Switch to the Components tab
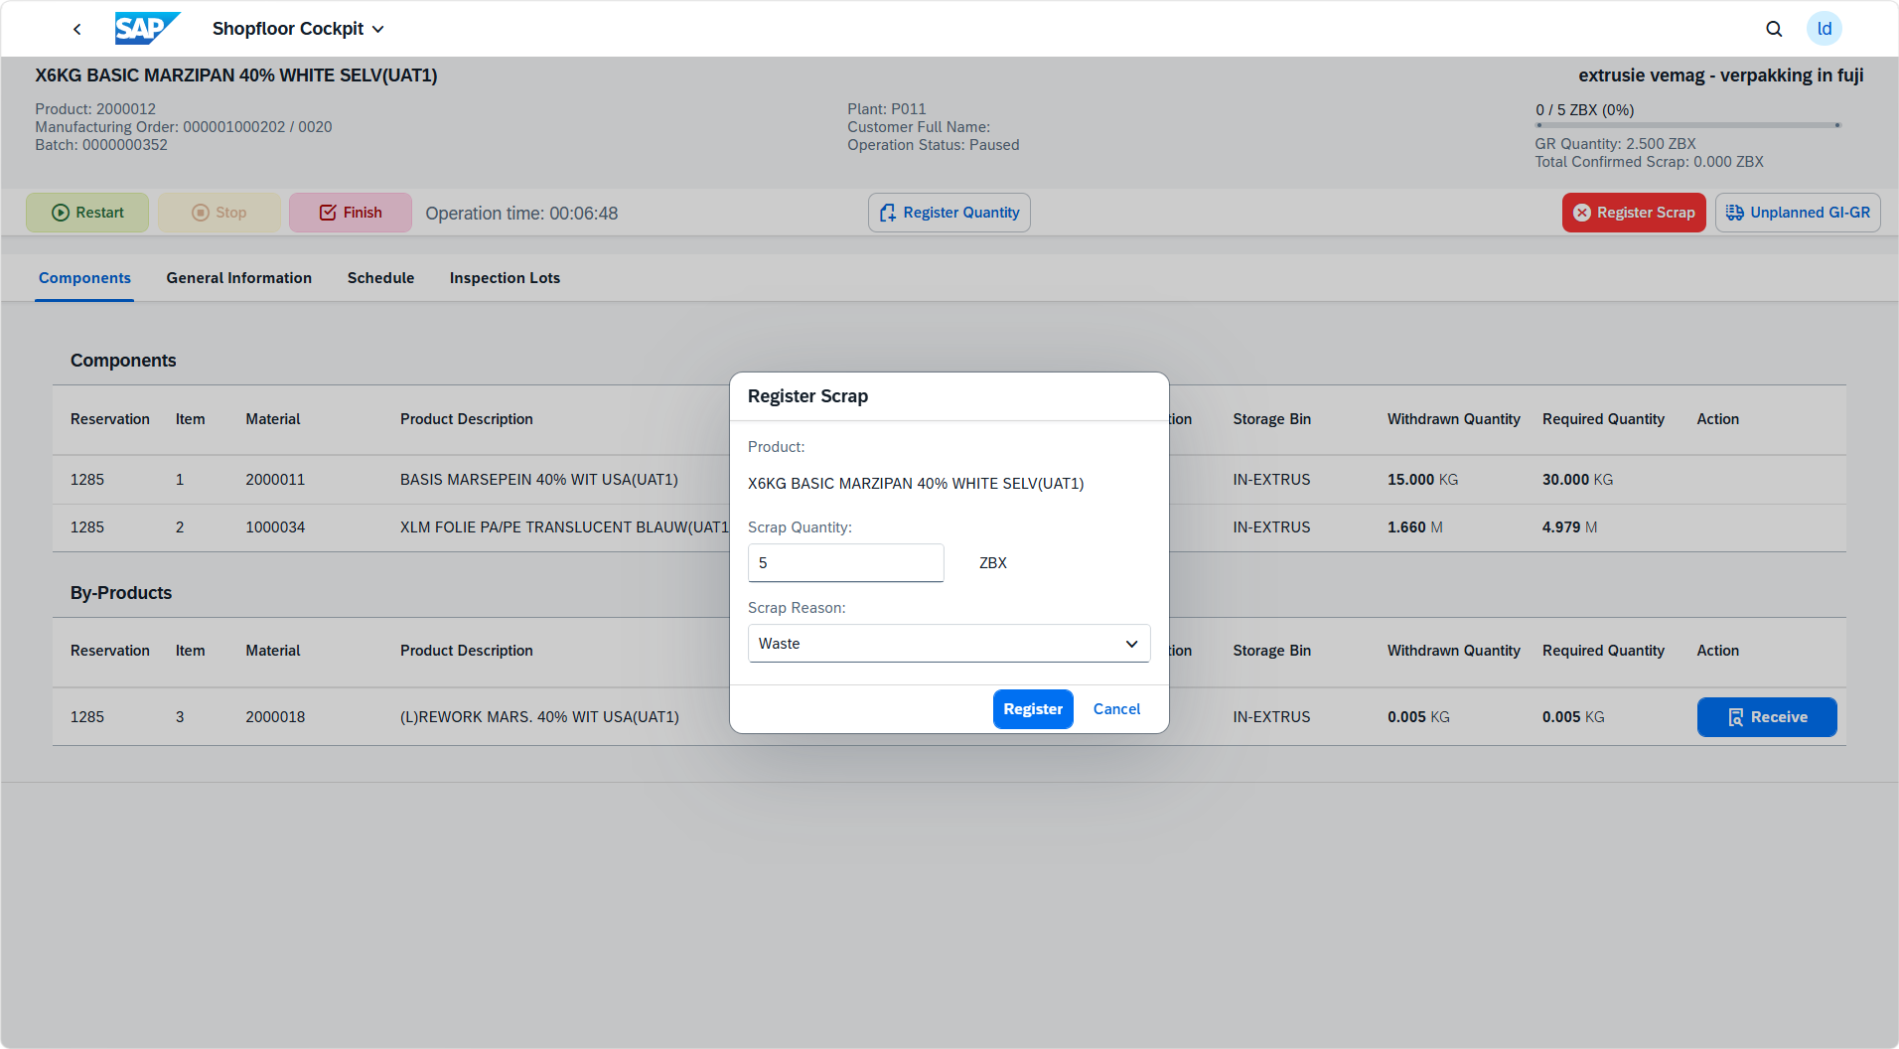The width and height of the screenshot is (1899, 1049). [84, 278]
